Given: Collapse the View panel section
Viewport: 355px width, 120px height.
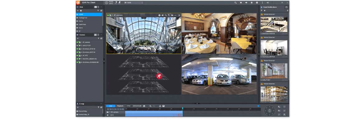Looking at the screenshot, I should [101, 7].
